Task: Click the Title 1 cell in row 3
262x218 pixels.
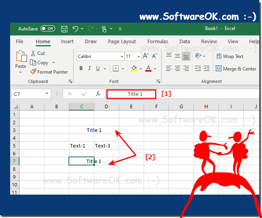Action: (x=94, y=130)
